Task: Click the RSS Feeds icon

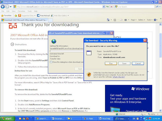Action: (x=115, y=20)
